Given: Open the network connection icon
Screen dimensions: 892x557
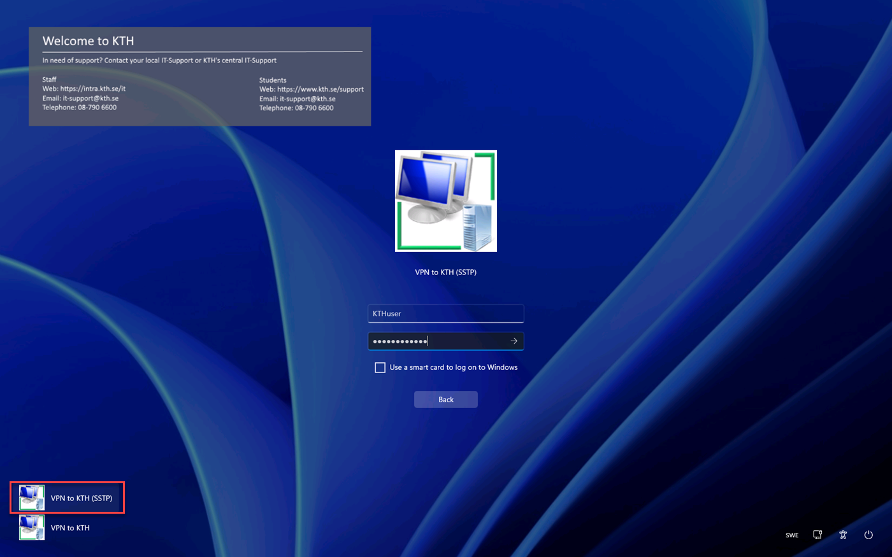Looking at the screenshot, I should click(x=817, y=535).
